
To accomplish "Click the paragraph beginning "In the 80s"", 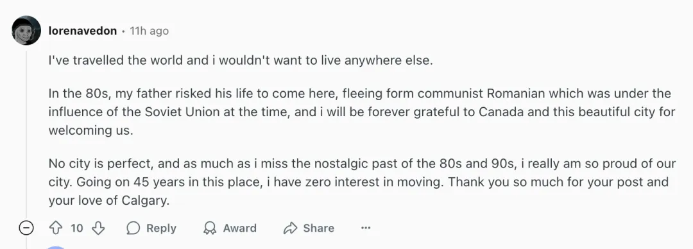I will coord(362,112).
